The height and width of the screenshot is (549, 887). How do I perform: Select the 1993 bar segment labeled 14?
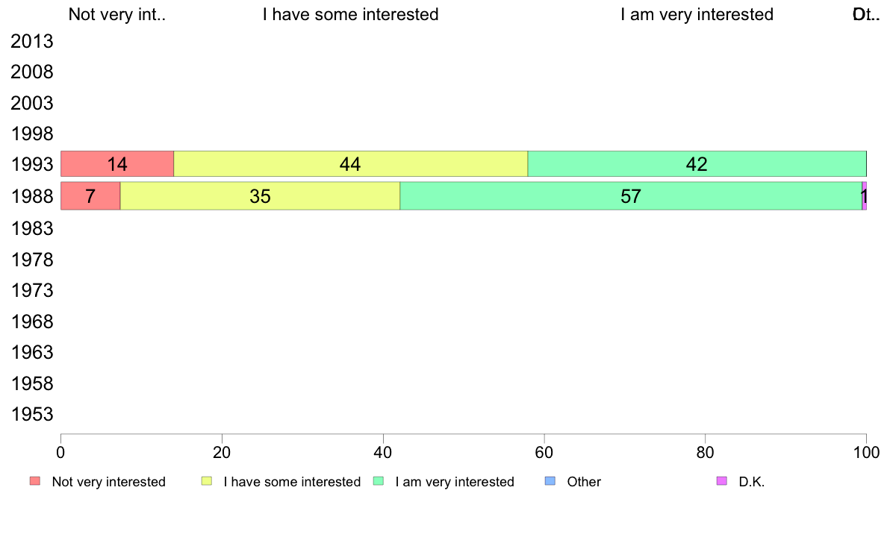point(117,164)
